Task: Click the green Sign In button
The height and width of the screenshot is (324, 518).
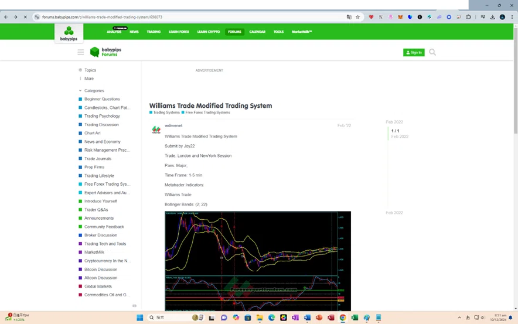Action: (414, 52)
